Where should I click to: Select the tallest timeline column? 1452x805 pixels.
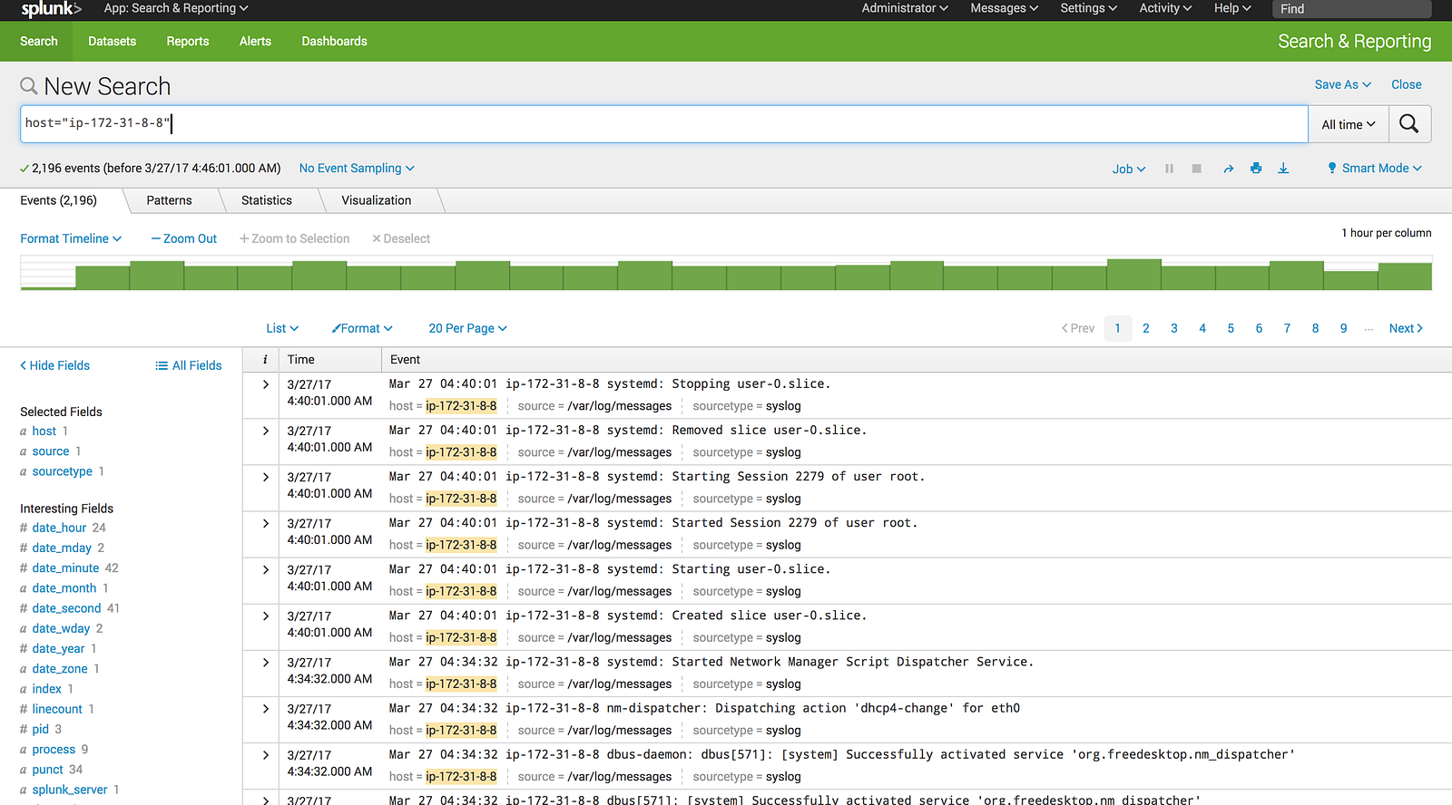point(1134,275)
